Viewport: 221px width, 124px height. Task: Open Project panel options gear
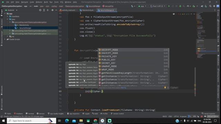(52, 10)
